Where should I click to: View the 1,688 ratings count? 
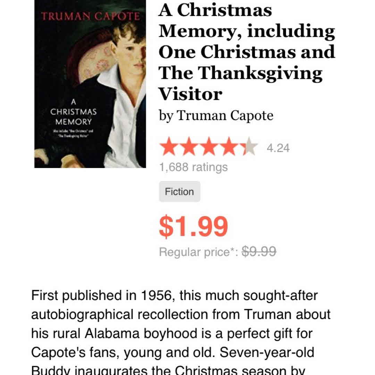(x=193, y=167)
